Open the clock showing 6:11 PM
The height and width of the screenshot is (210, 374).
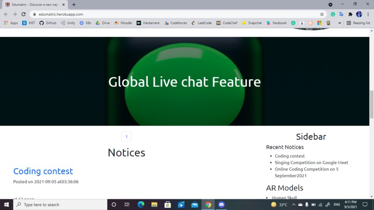pos(350,204)
